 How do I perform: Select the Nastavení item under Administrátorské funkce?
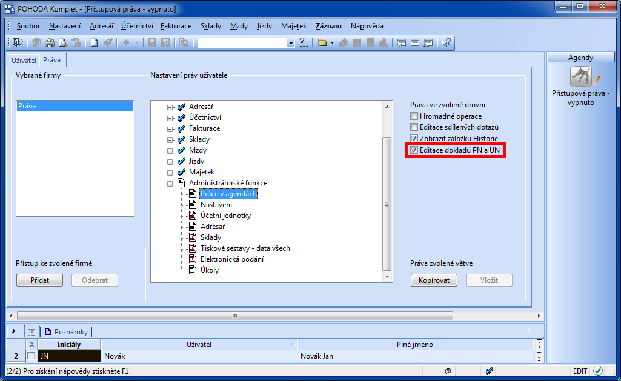pos(216,205)
